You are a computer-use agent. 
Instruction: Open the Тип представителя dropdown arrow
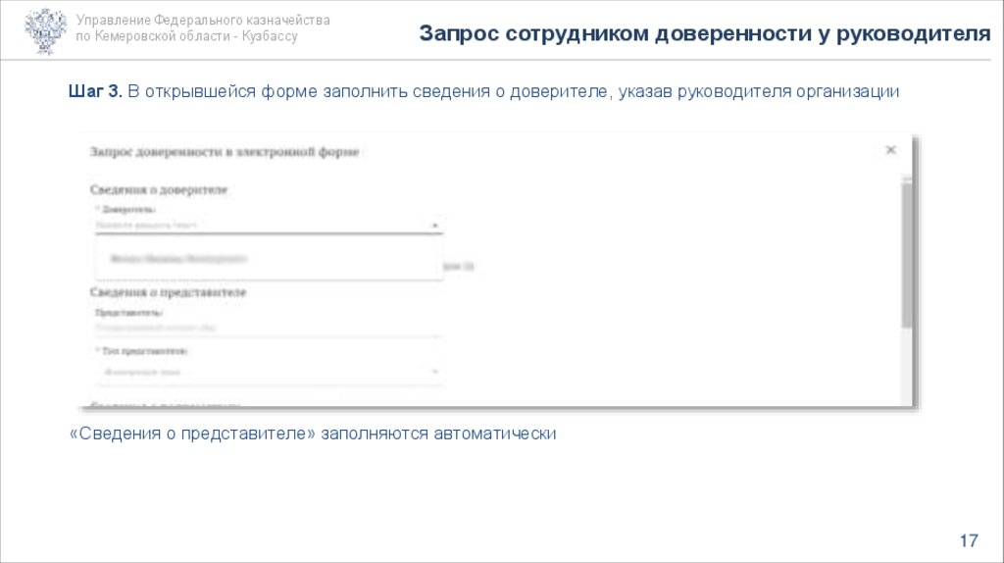[434, 372]
